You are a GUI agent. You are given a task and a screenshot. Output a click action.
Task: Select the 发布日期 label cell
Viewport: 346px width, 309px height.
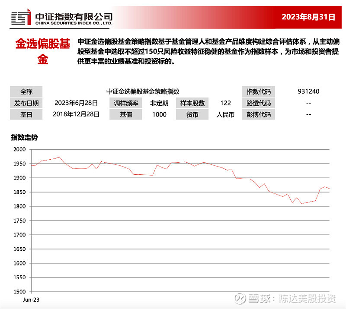[x=26, y=103]
